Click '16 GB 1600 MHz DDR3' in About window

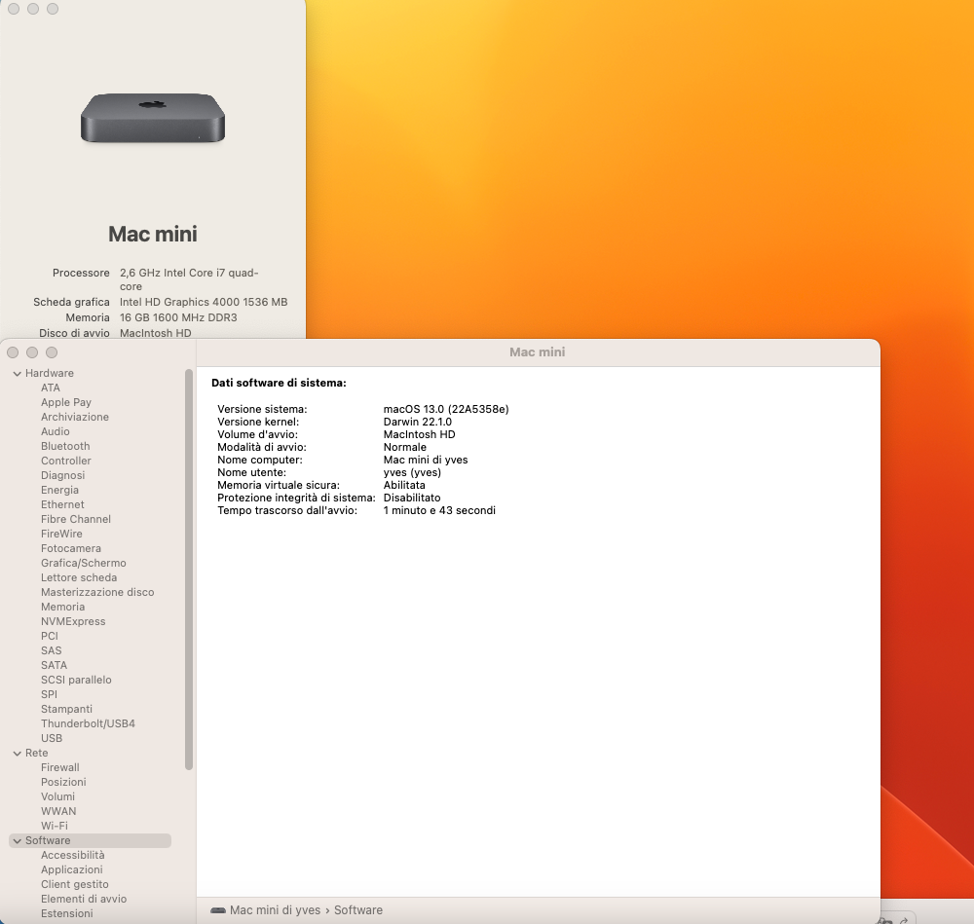pos(178,318)
